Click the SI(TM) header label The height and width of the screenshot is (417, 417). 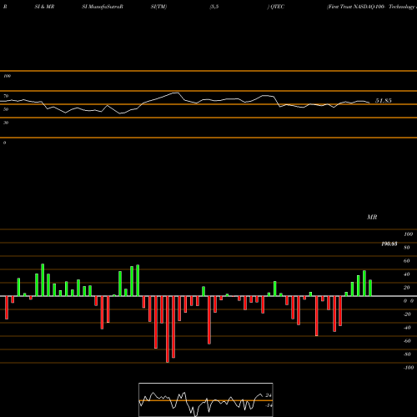pyautogui.click(x=158, y=7)
